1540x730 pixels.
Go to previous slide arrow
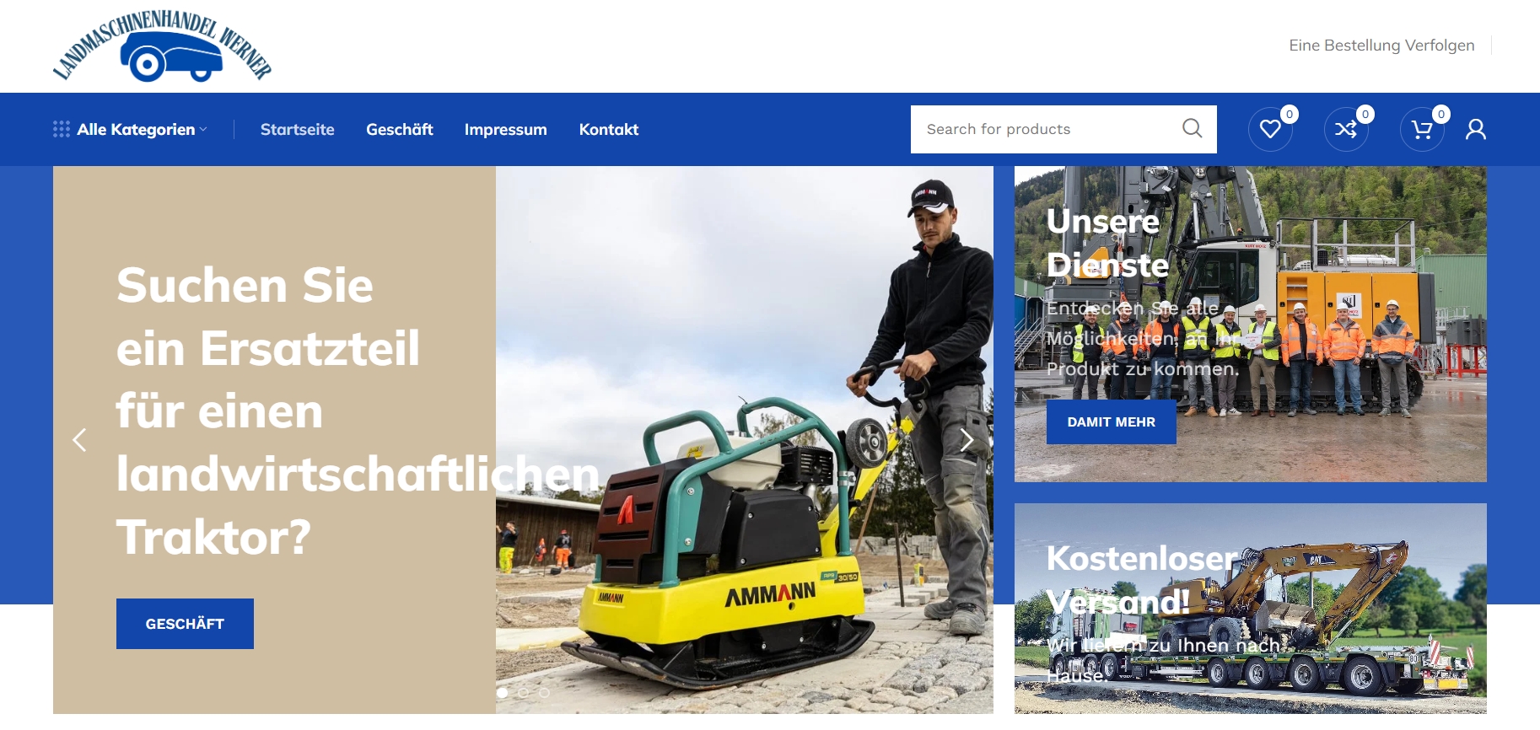point(79,440)
